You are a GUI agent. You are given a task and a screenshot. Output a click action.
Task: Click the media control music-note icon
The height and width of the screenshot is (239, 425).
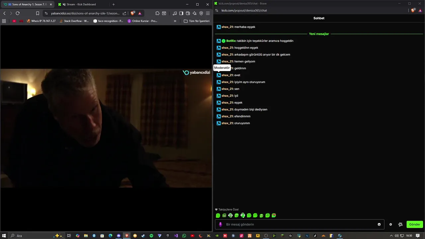175,13
